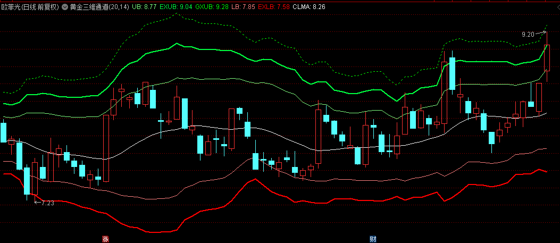Click the blue 财 marker icon at chart bottom
The image size is (560, 243).
(373, 239)
